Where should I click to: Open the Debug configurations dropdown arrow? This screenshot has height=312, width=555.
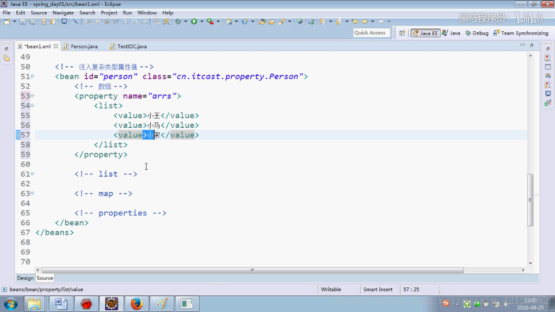tap(186, 21)
